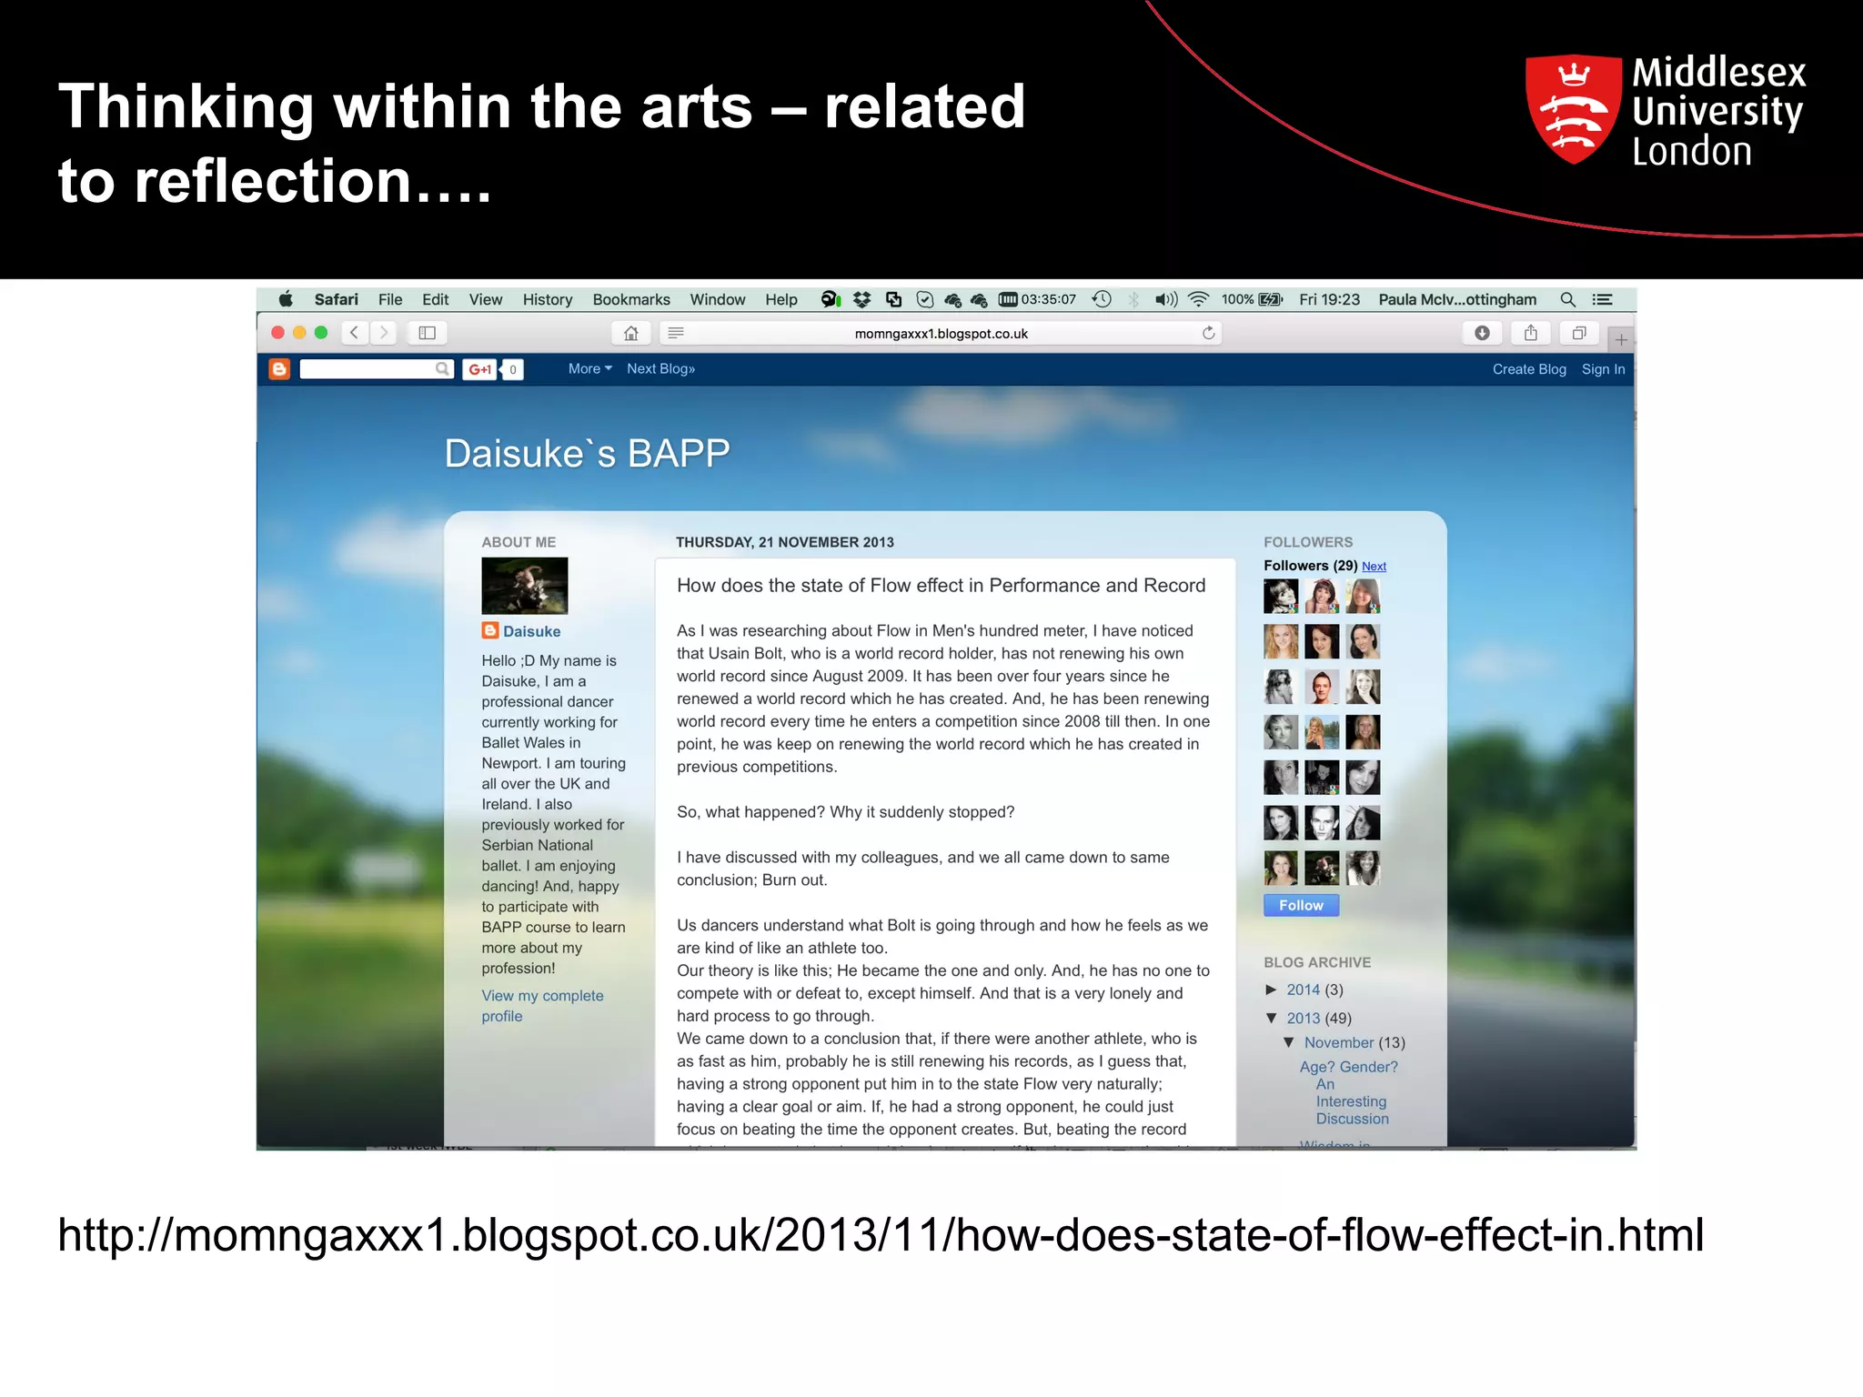Viewport: 1863px width, 1397px height.
Task: Open the Wi-Fi status menu
Action: (1199, 299)
